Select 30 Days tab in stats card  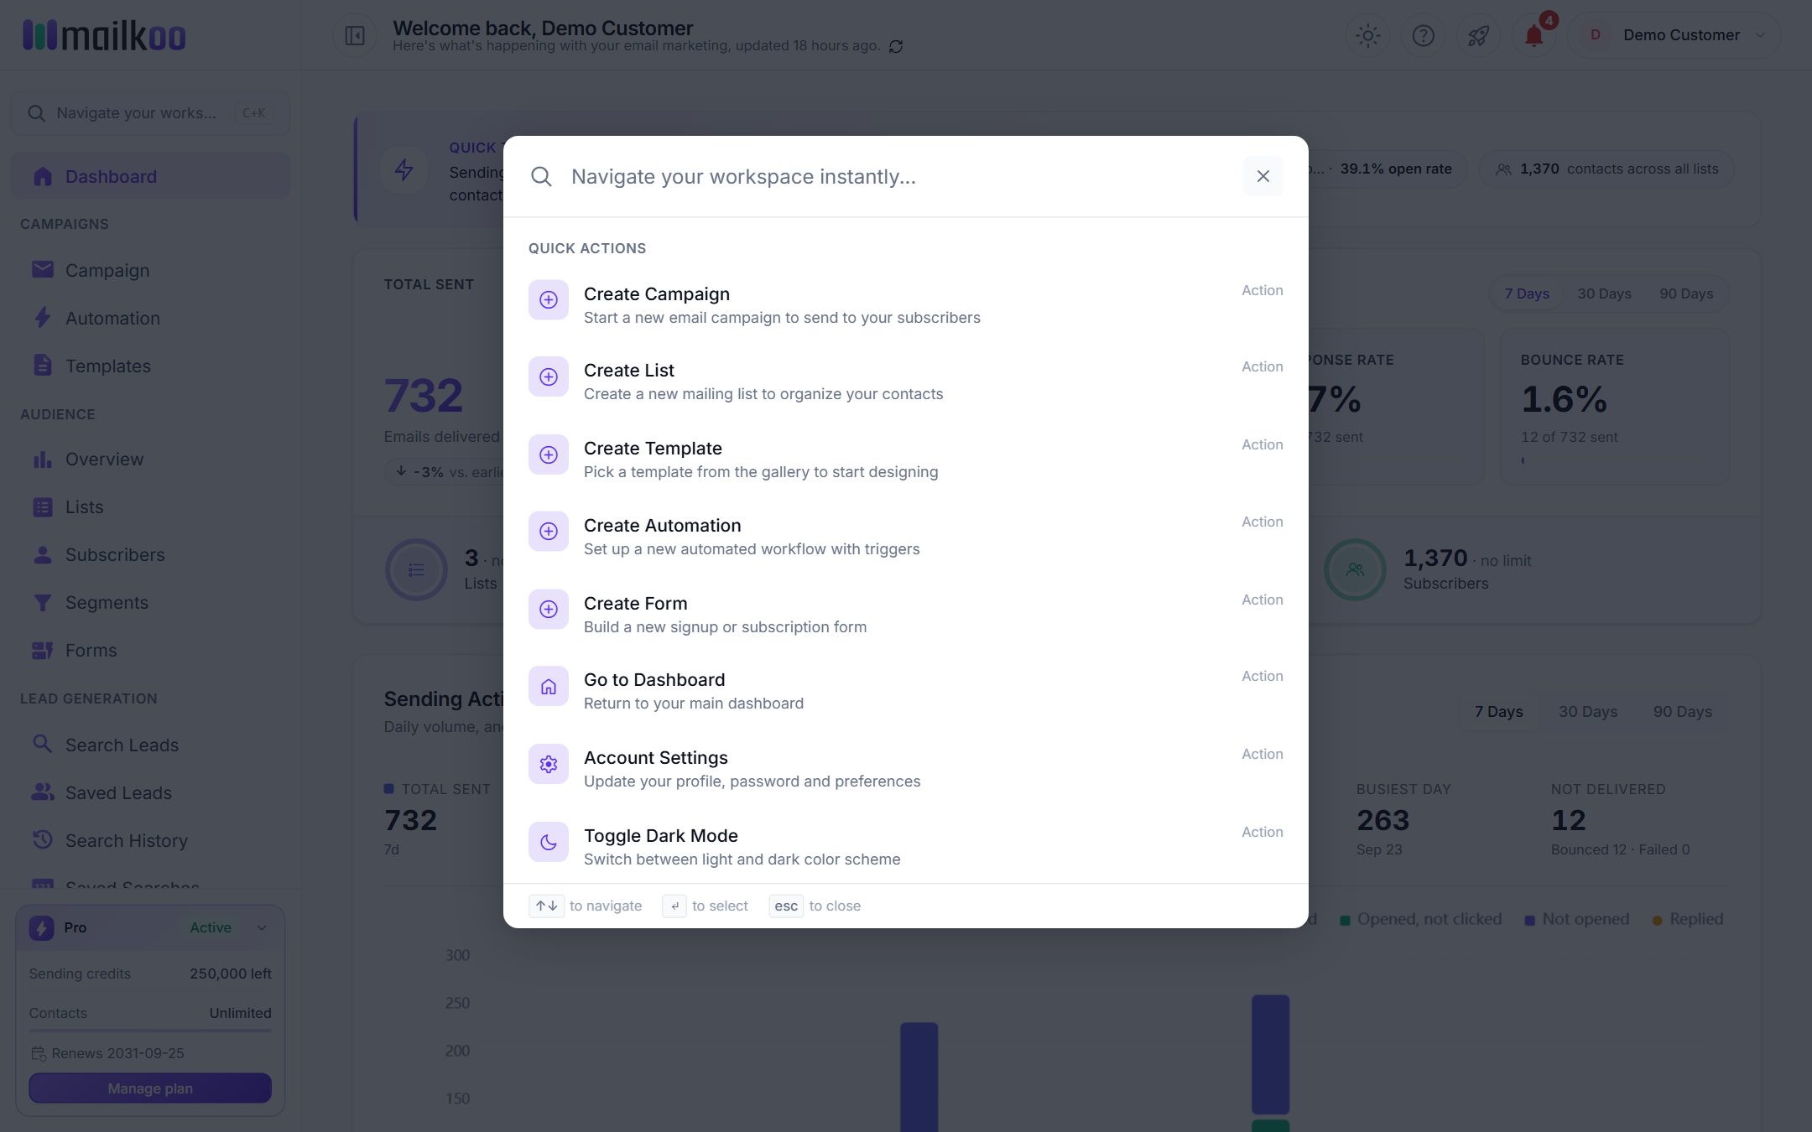pos(1604,293)
